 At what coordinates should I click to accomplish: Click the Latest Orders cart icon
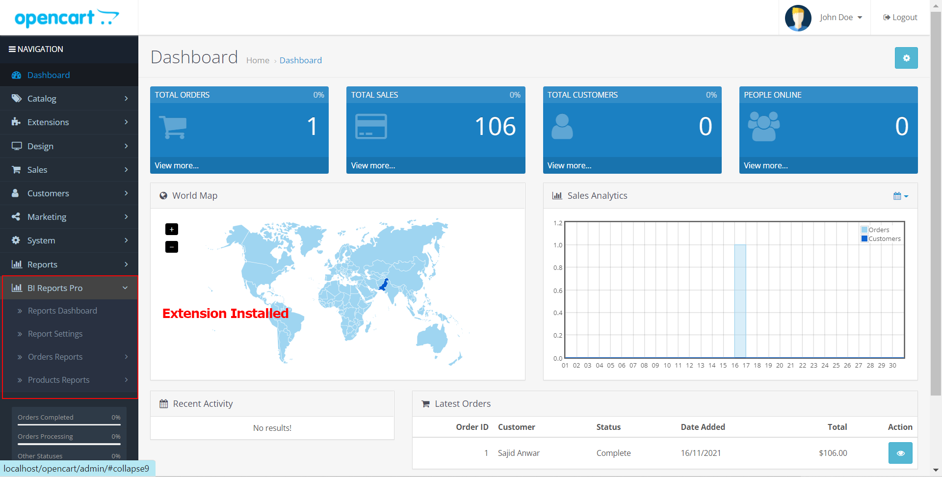point(426,404)
